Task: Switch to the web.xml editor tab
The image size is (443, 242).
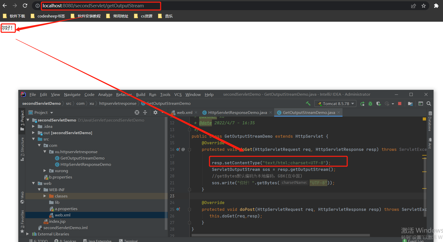Action: click(184, 112)
